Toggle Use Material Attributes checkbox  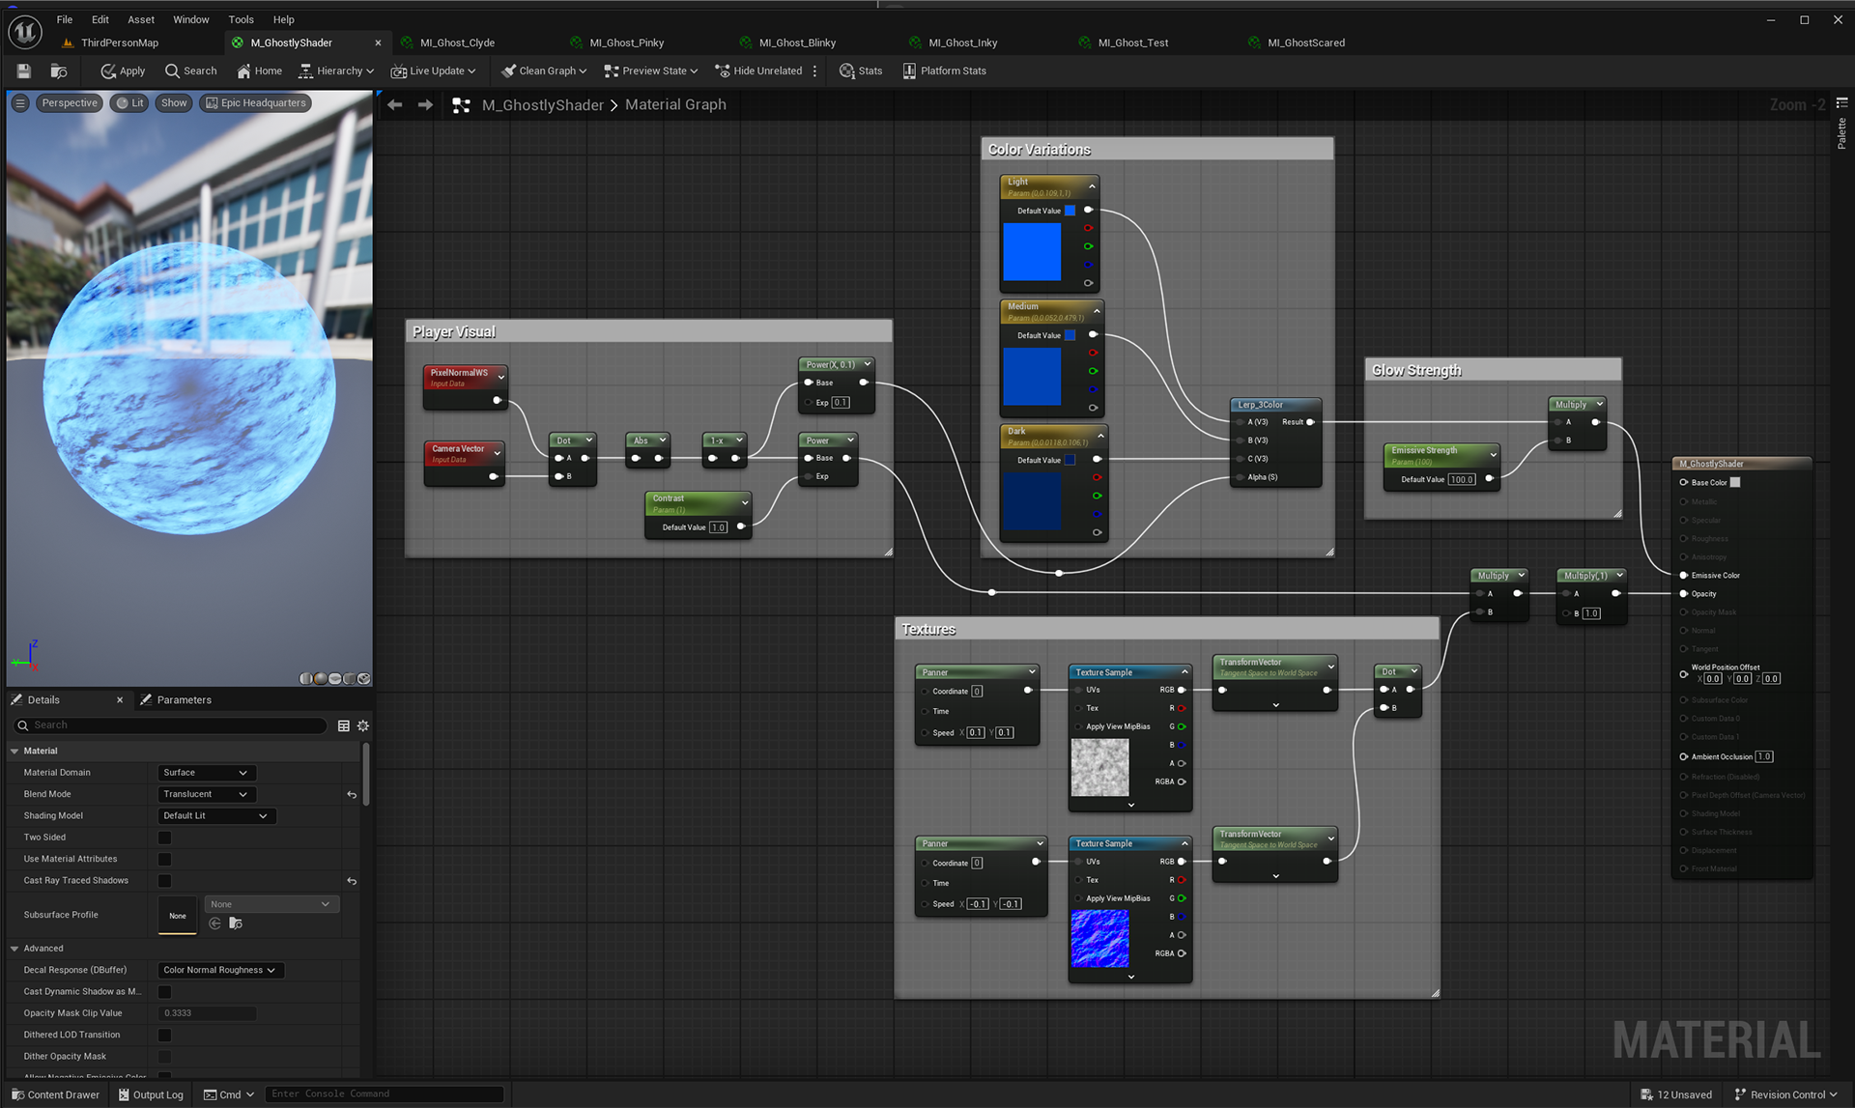pyautogui.click(x=164, y=859)
